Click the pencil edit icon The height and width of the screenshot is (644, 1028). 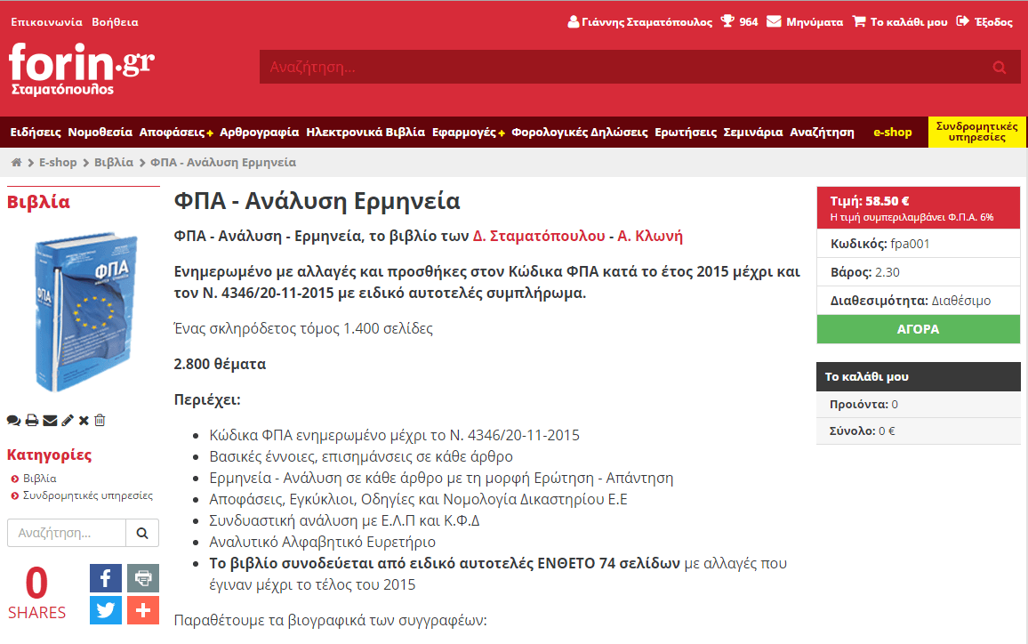(68, 421)
